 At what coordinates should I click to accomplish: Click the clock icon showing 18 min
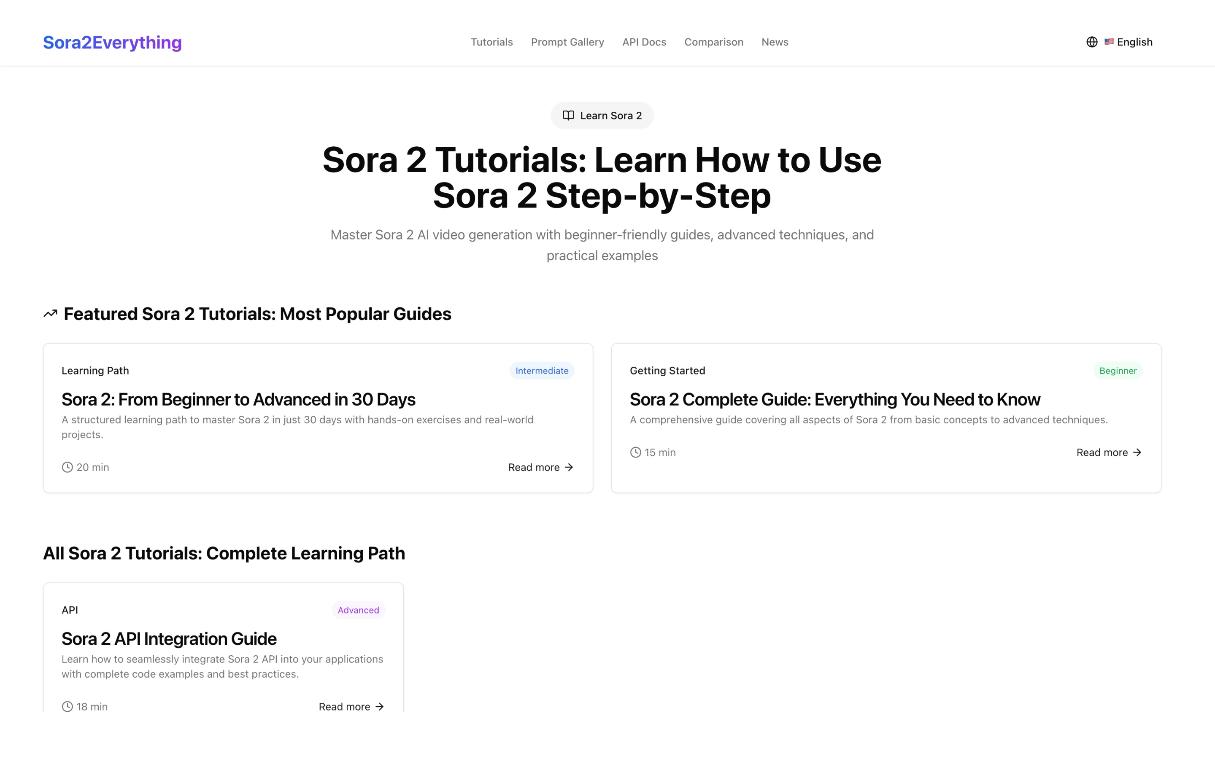pyautogui.click(x=67, y=706)
